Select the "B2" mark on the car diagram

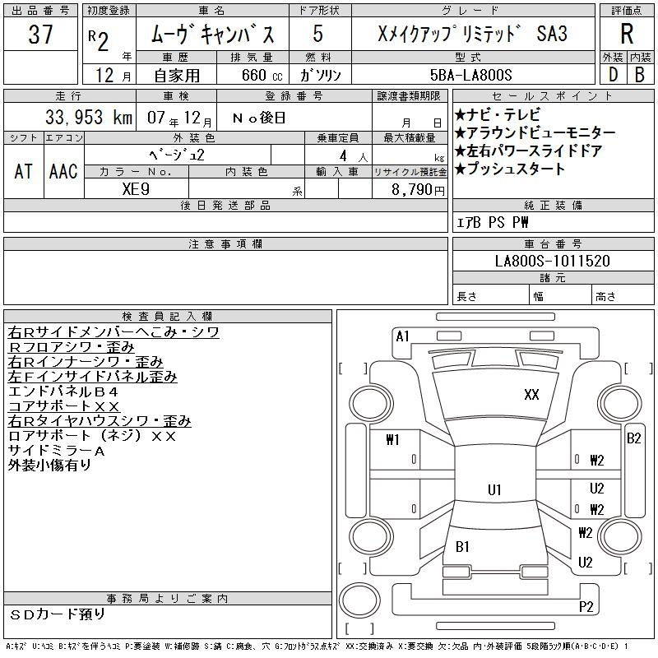click(633, 438)
